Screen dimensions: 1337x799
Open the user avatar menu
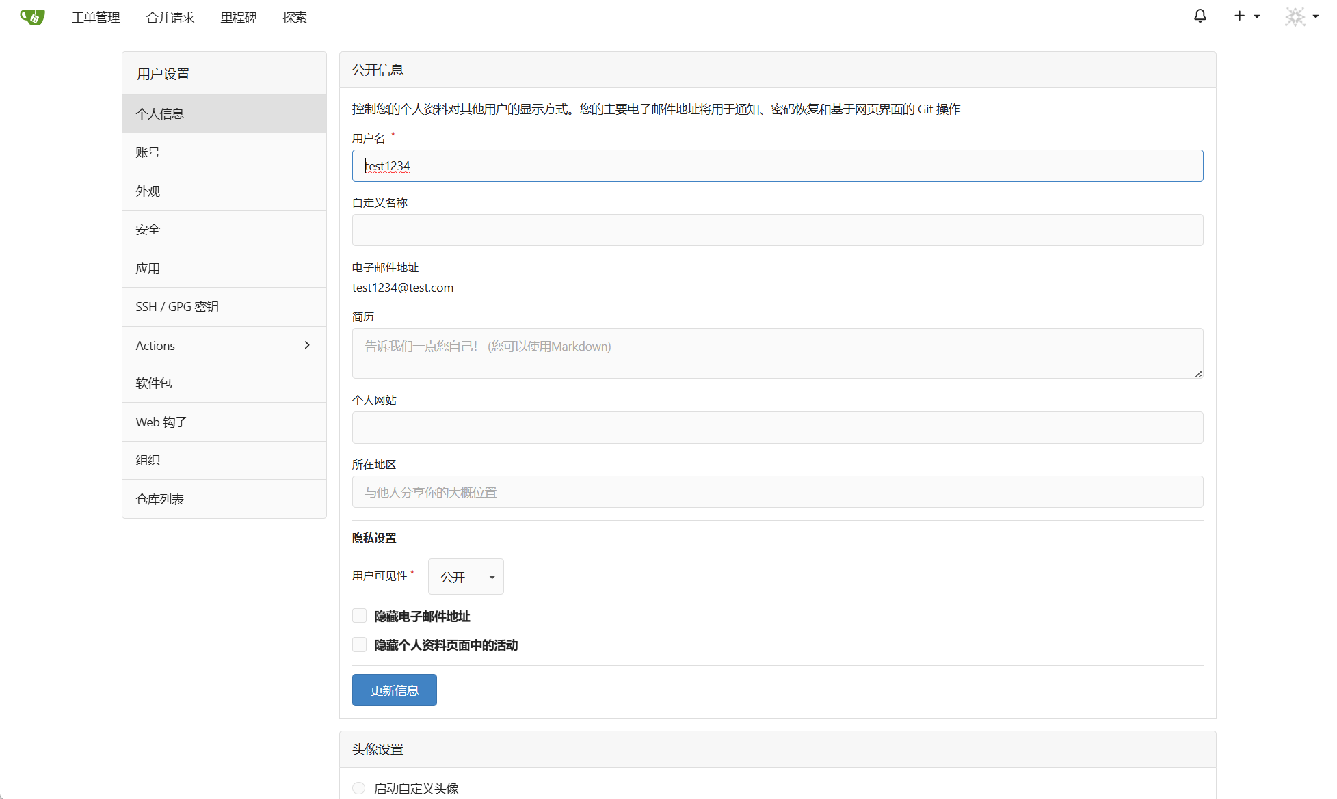pos(1295,16)
